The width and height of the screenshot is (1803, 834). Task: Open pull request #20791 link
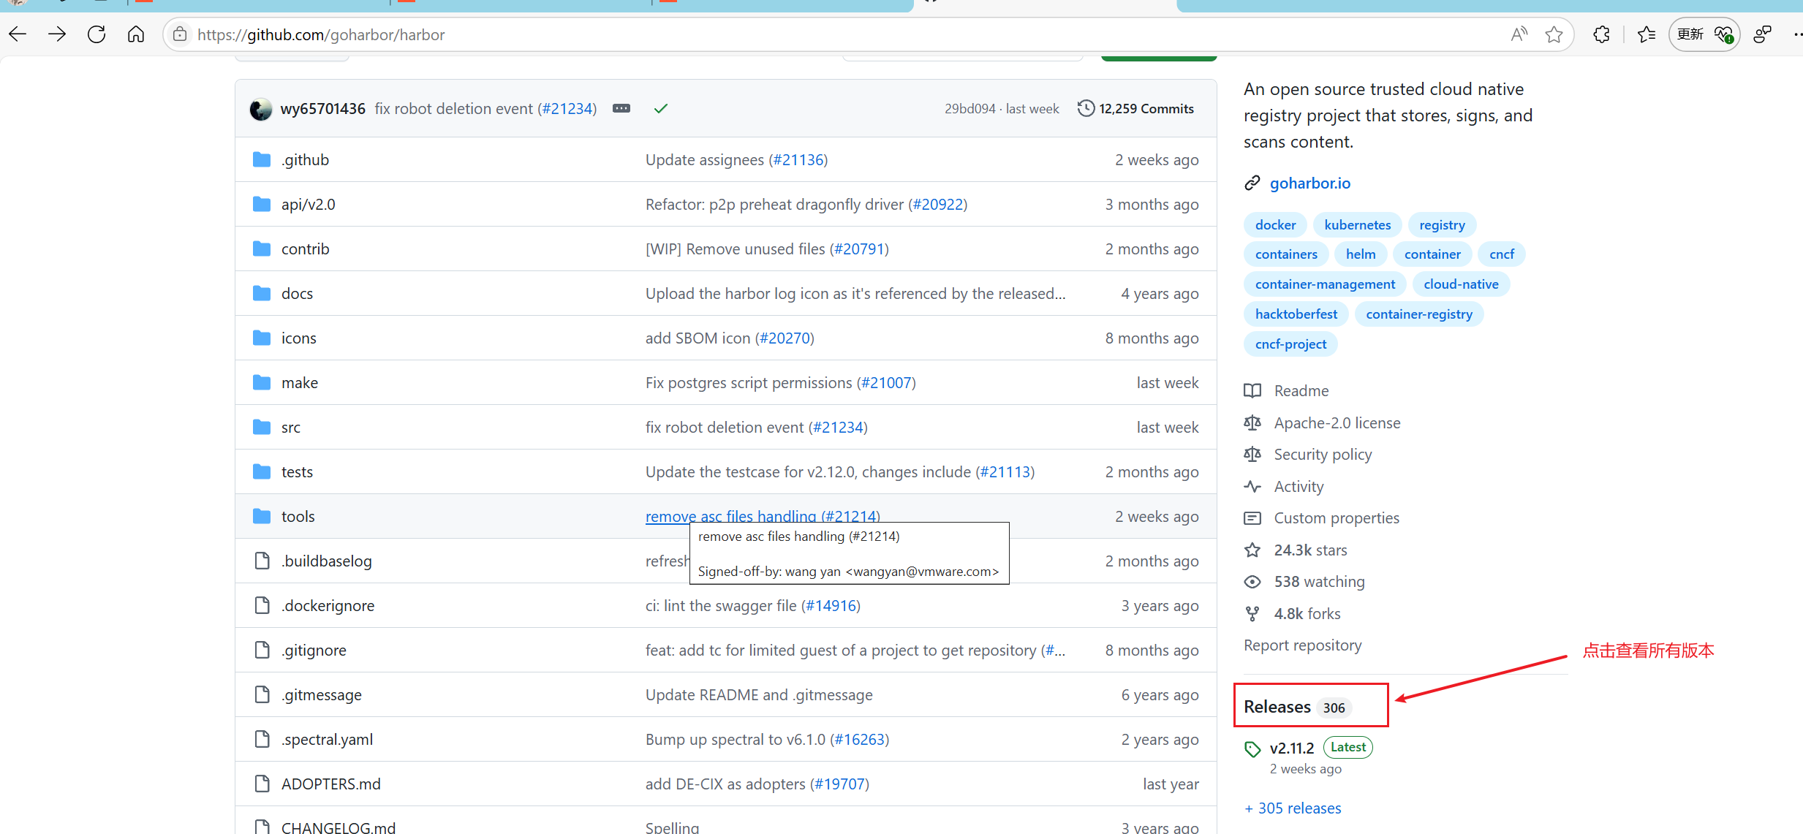tap(859, 249)
